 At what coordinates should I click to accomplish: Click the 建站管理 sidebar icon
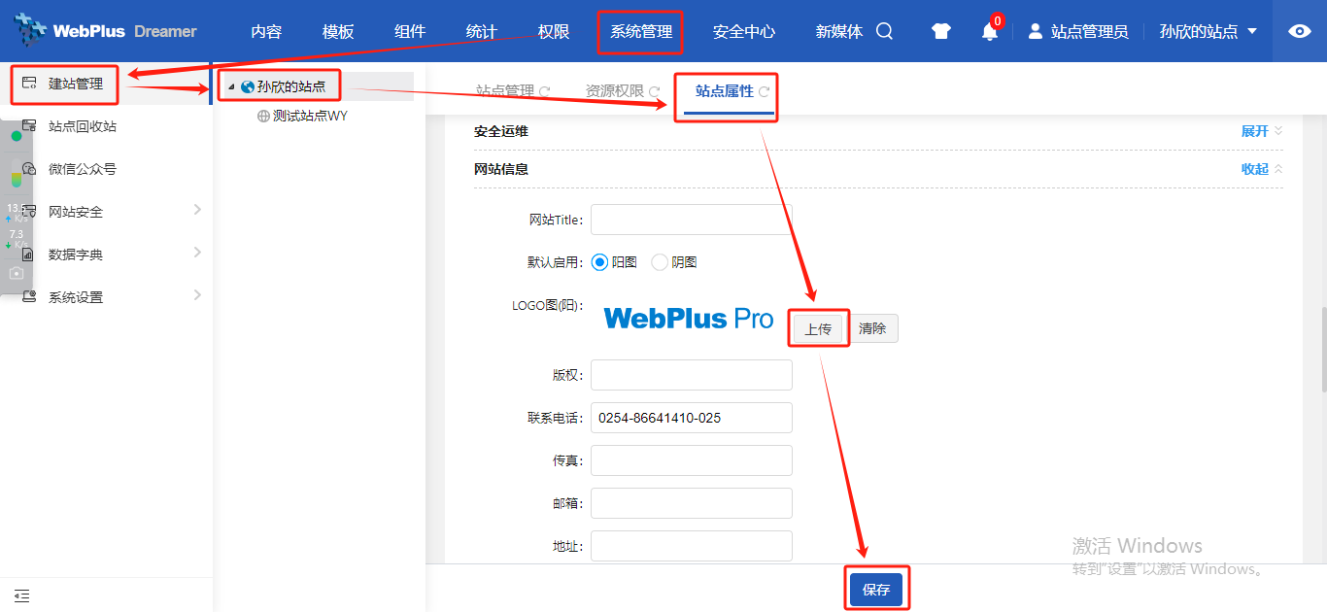(x=29, y=84)
